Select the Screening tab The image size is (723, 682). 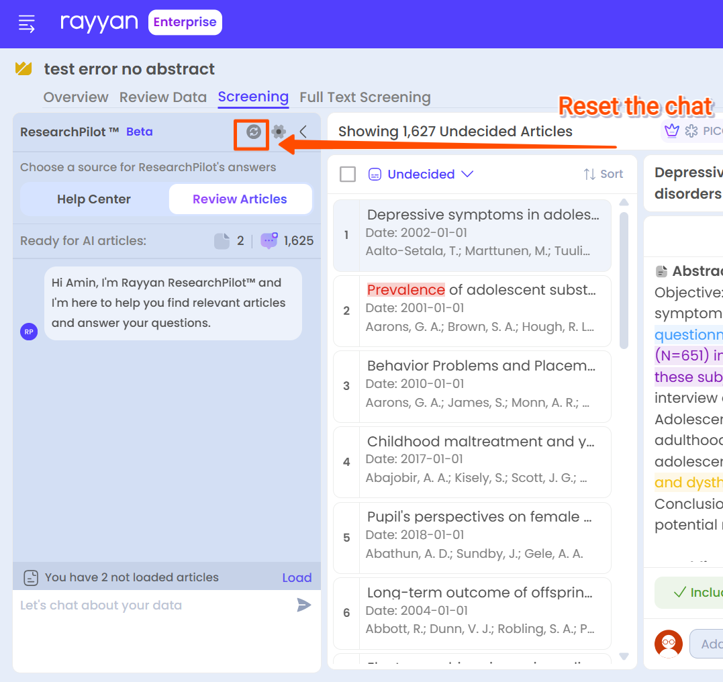(253, 97)
